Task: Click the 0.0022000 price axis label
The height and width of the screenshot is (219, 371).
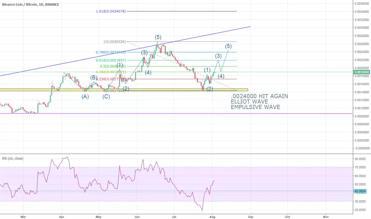Action: point(361,60)
